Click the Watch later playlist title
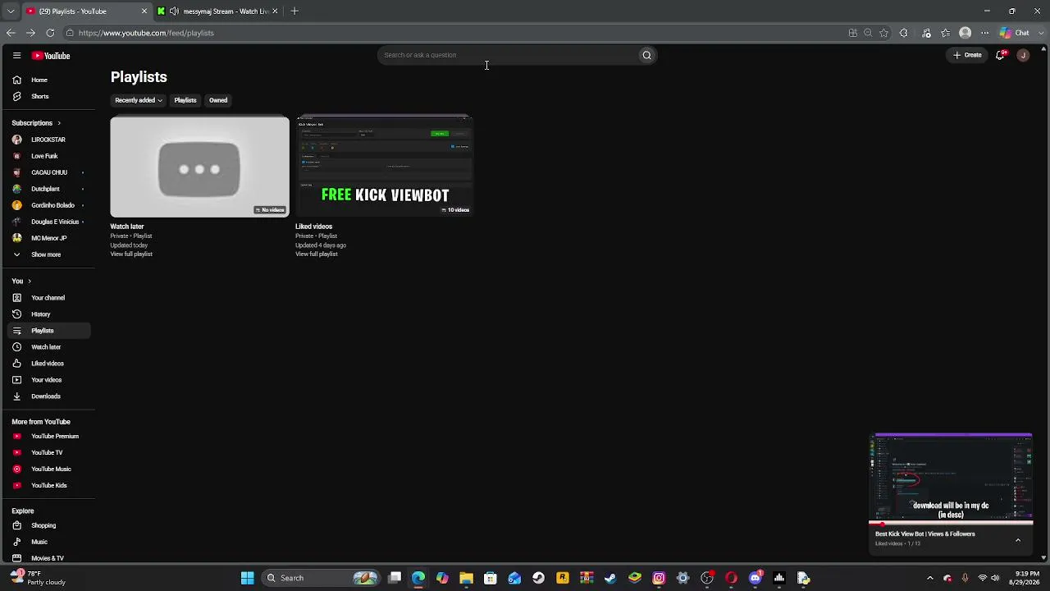Viewport: 1050px width, 591px height. coord(127,227)
